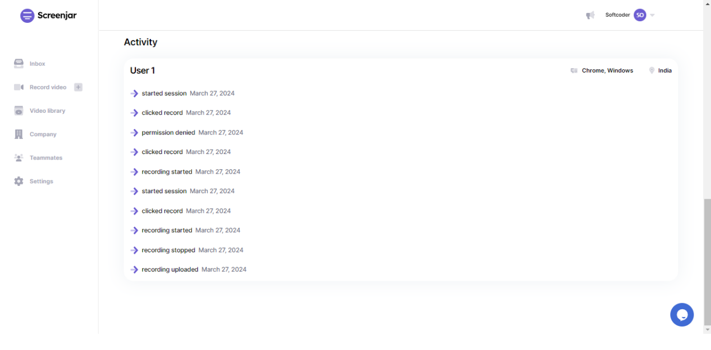
Task: Click the Record video camera icon
Action: pos(19,87)
